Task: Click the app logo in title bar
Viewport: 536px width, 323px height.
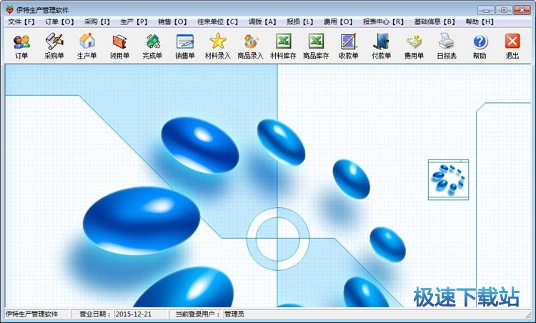Action: tap(9, 9)
